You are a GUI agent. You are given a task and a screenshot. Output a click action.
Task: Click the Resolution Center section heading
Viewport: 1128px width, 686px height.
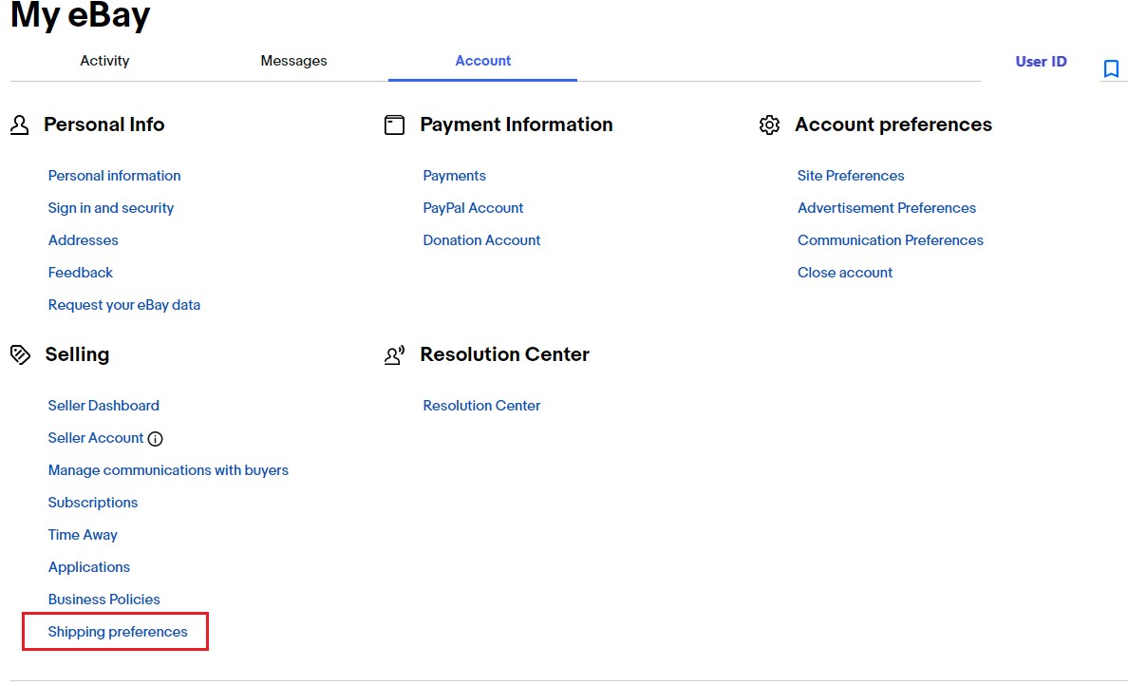(504, 355)
